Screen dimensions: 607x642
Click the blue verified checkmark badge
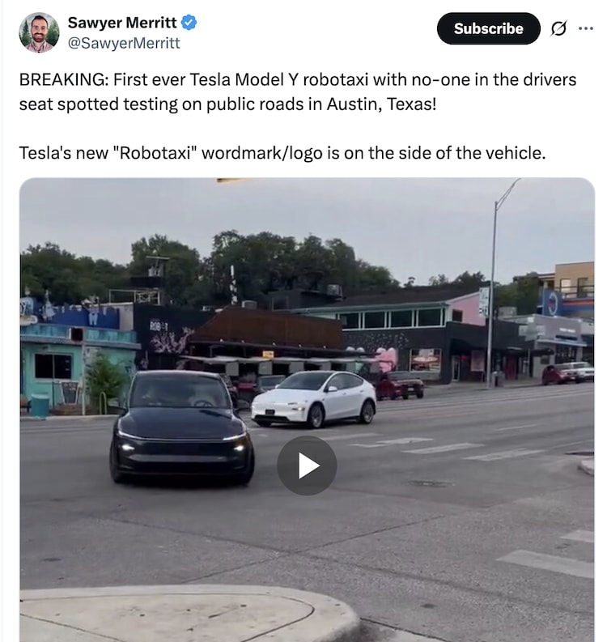click(x=189, y=23)
